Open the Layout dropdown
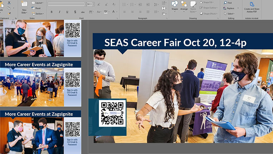This screenshot has width=273, height=154. (x=37, y=3)
